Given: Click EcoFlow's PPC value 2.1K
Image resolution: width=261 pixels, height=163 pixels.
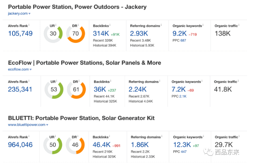Looking at the screenshot, I should tap(183, 96).
